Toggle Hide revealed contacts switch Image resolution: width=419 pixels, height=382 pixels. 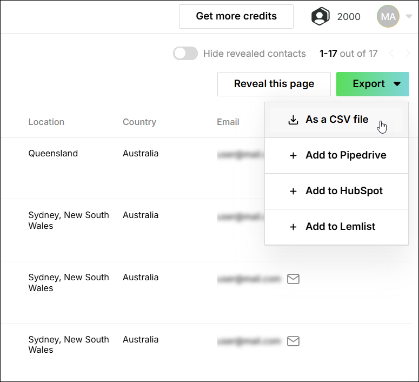pyautogui.click(x=185, y=54)
